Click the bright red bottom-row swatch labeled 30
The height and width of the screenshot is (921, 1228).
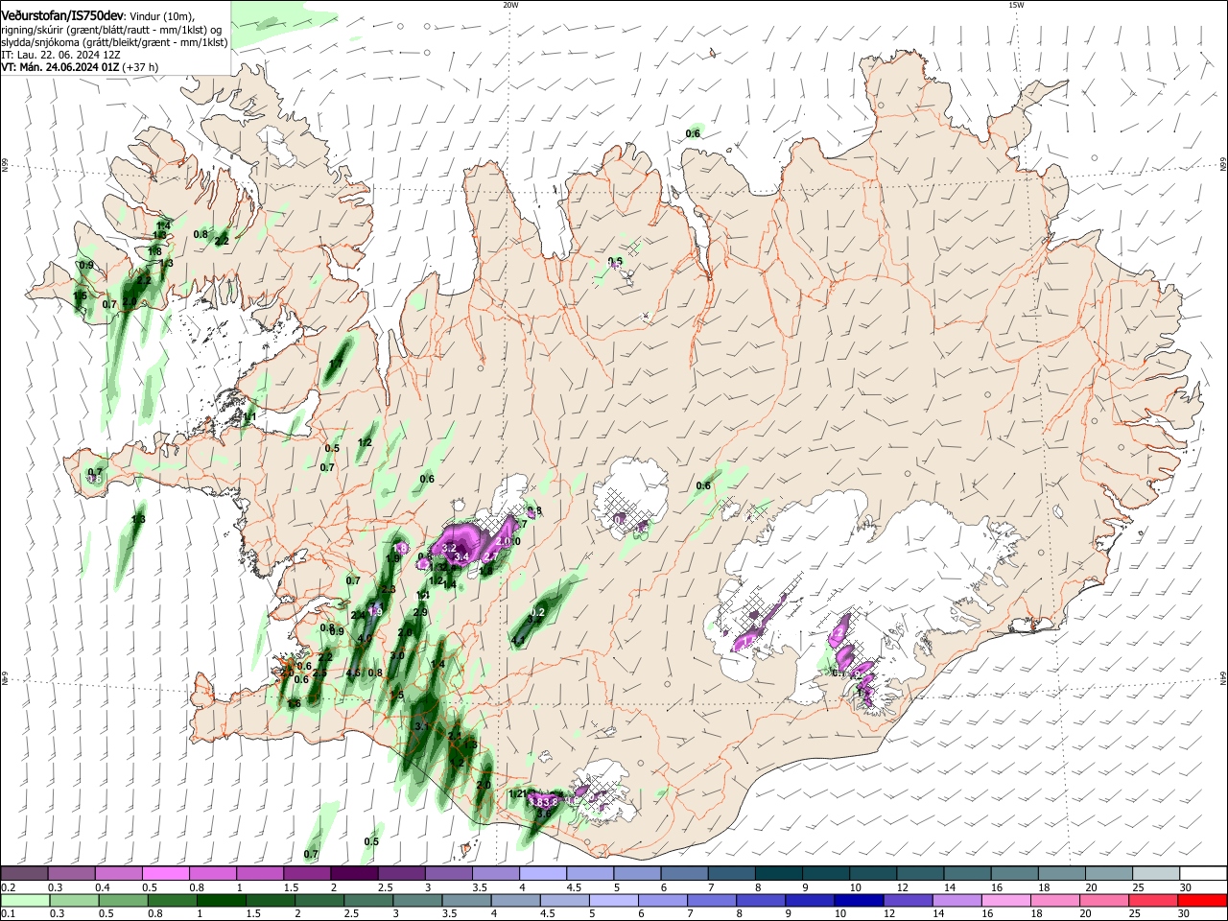click(x=1203, y=900)
